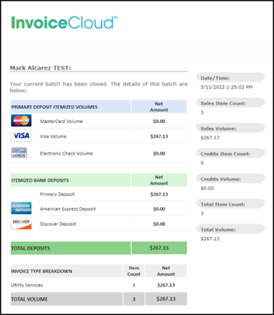Click the MasterCard logo icon
This screenshot has width=274, height=315.
[21, 121]
